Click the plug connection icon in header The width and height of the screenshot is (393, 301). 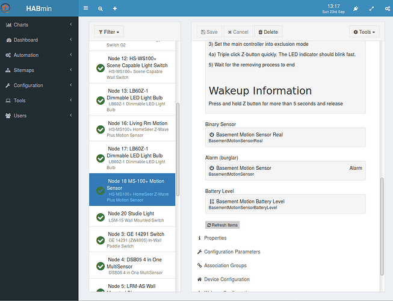pos(354,9)
